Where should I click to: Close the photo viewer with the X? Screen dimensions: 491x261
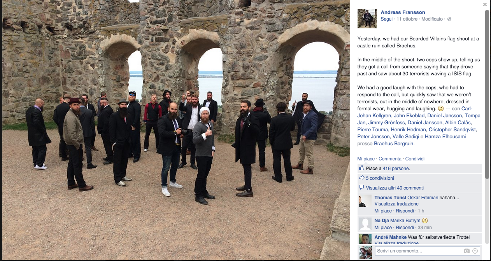(485, 5)
